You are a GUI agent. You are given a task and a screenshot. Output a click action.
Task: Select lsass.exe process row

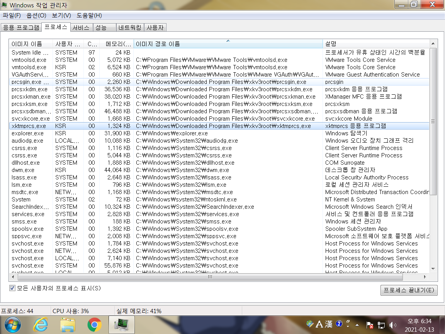pyautogui.click(x=219, y=177)
